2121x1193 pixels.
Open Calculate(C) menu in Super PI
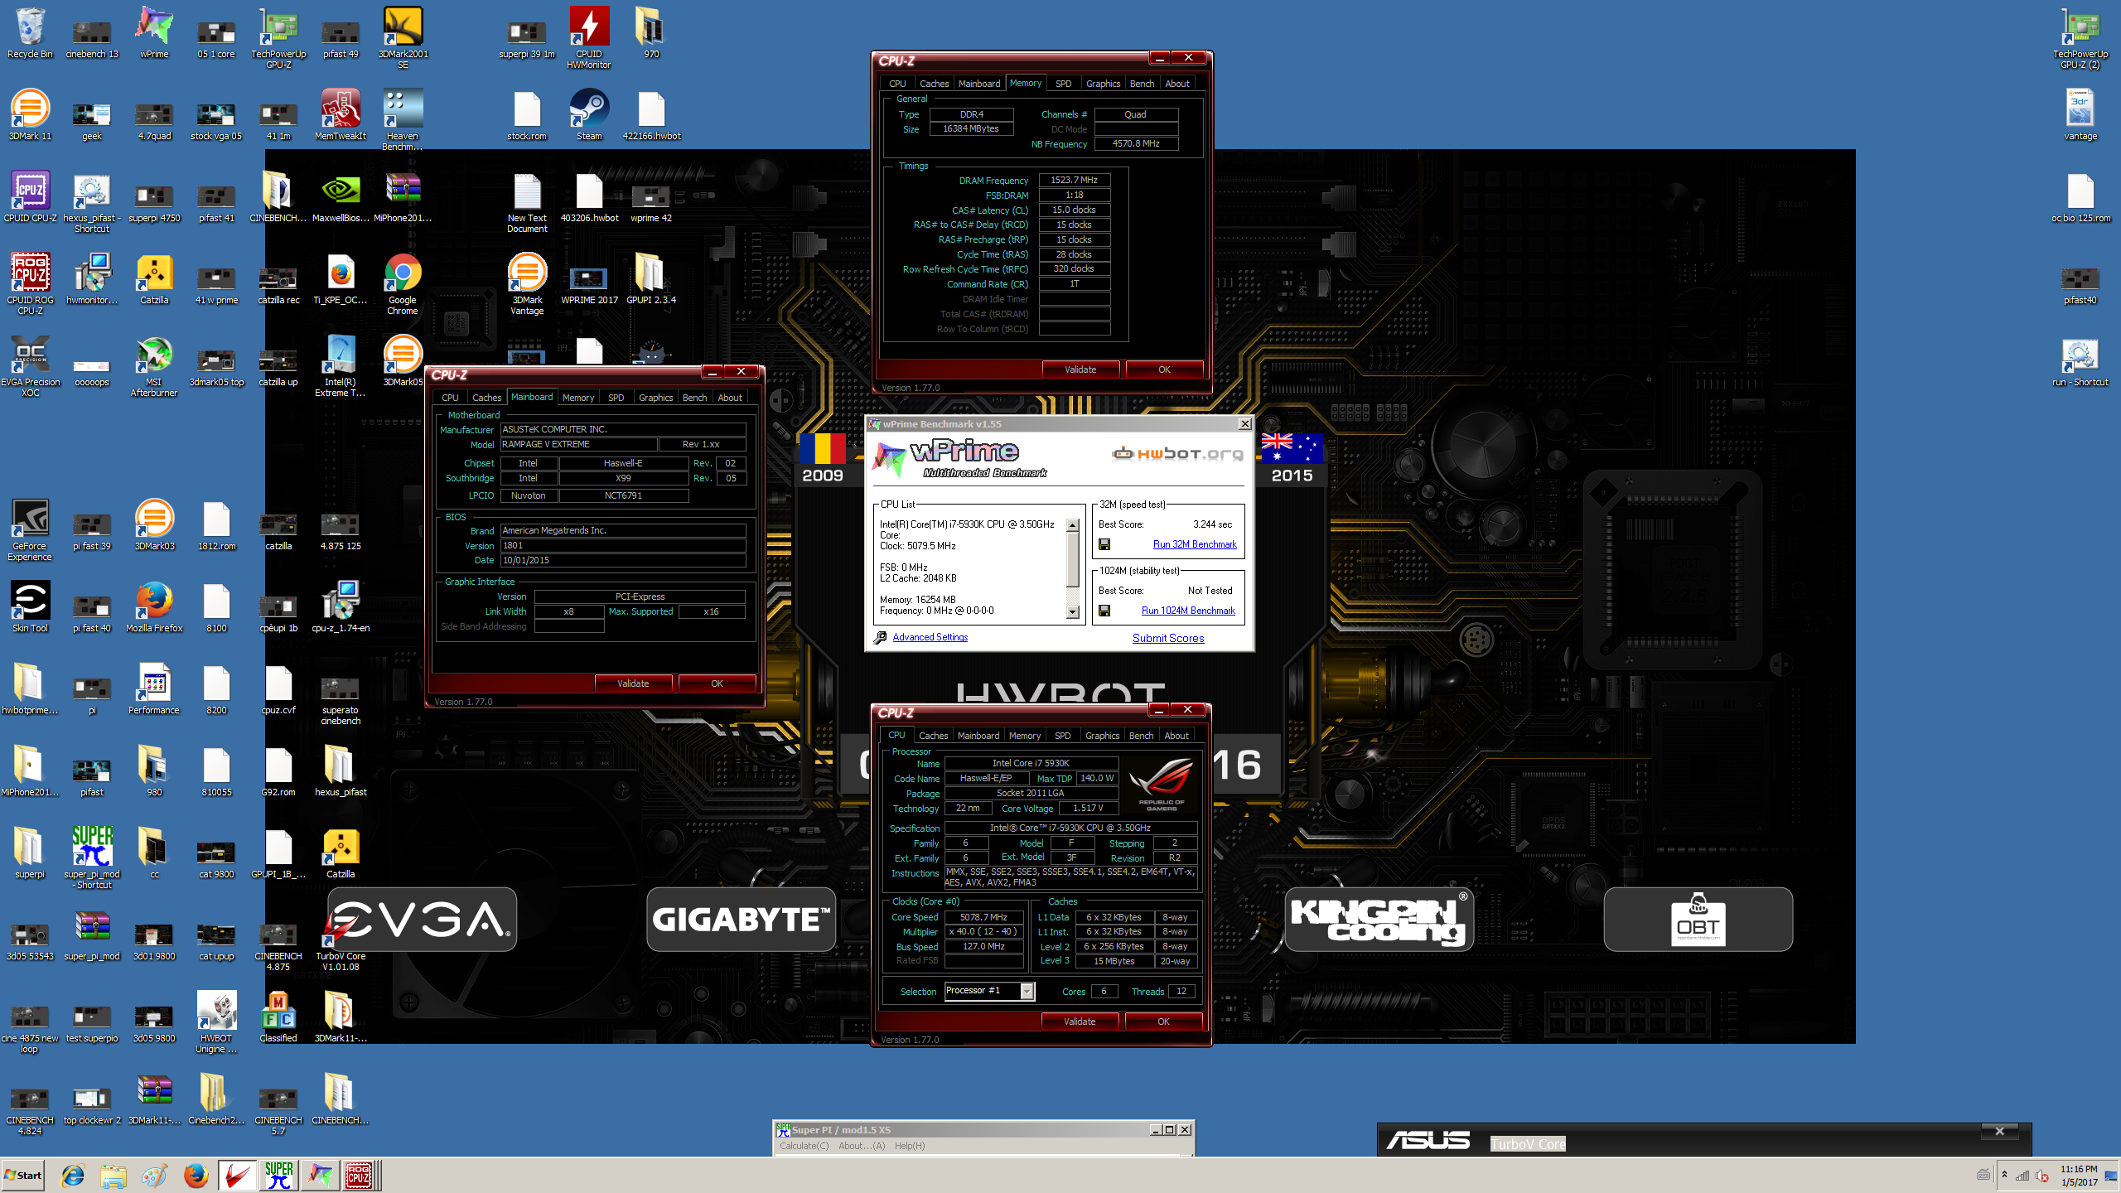pyautogui.click(x=804, y=1146)
